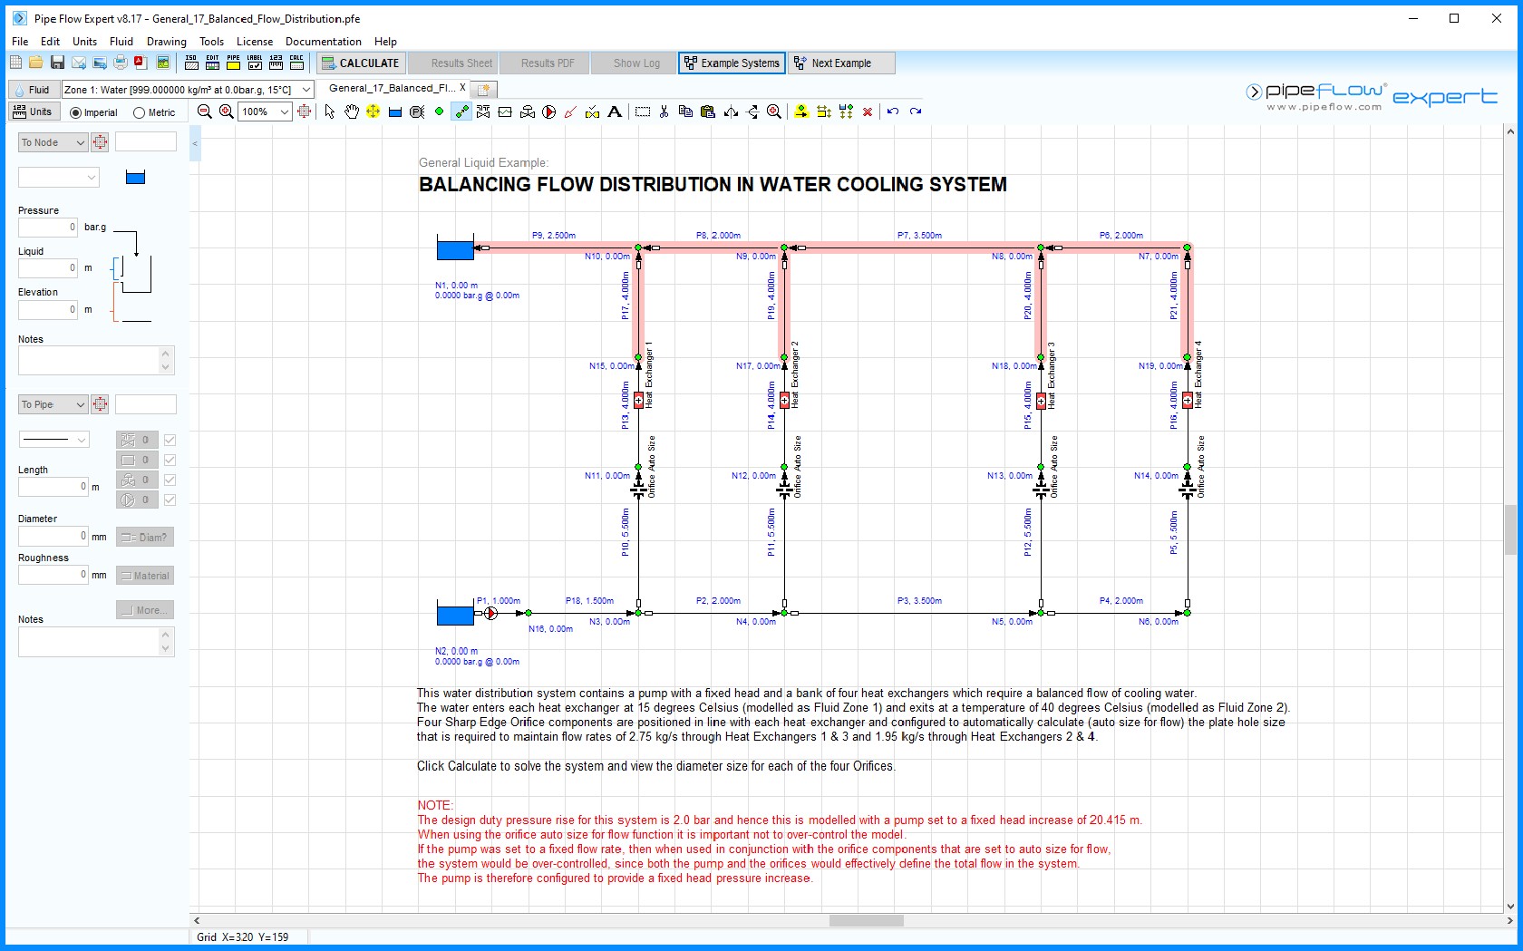Click the add new tab icon
Screen dimensions: 1523x951
[484, 89]
